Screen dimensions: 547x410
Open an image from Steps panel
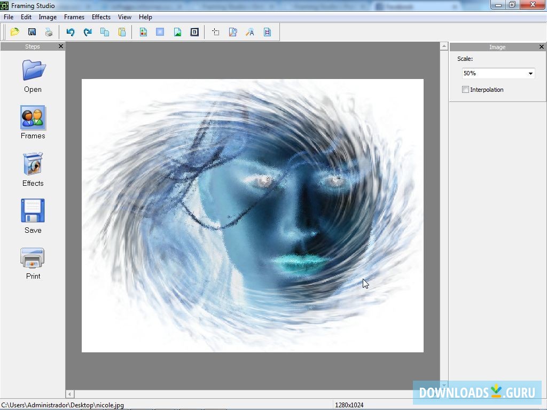[33, 76]
